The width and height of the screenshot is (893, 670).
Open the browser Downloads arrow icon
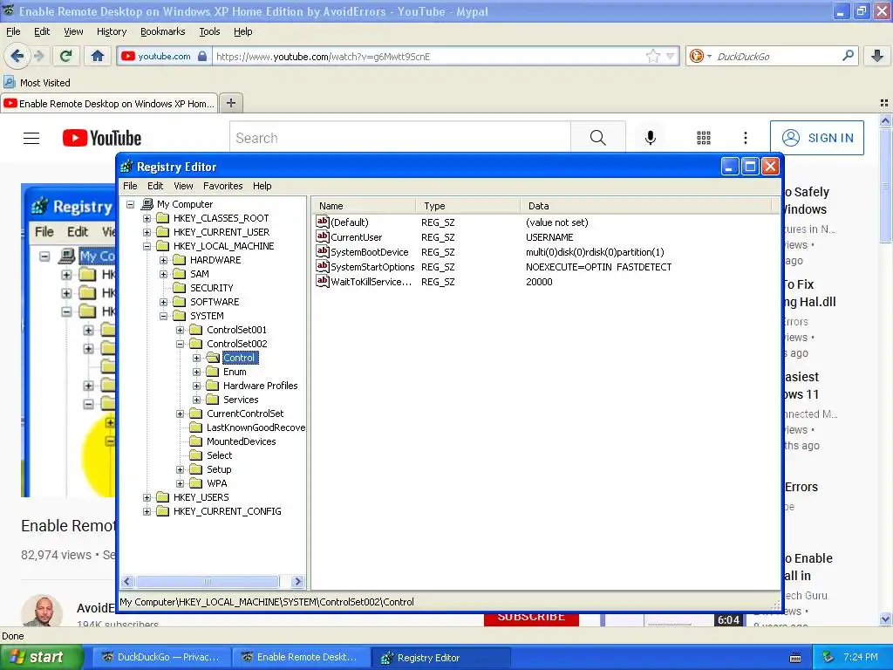(877, 56)
